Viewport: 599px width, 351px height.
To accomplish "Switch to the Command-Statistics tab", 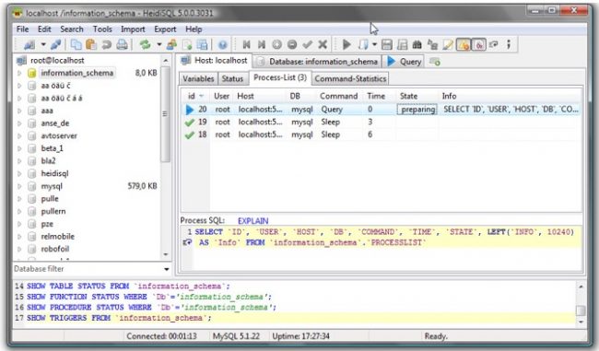I will (350, 78).
